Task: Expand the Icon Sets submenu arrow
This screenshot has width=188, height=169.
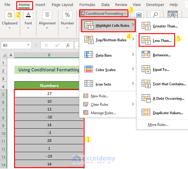Action: pyautogui.click(x=133, y=83)
